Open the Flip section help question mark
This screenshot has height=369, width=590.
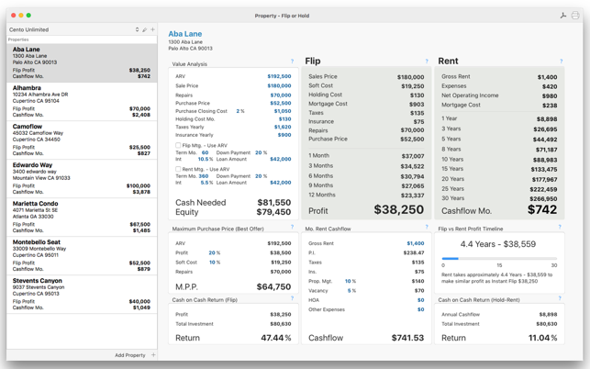(427, 61)
